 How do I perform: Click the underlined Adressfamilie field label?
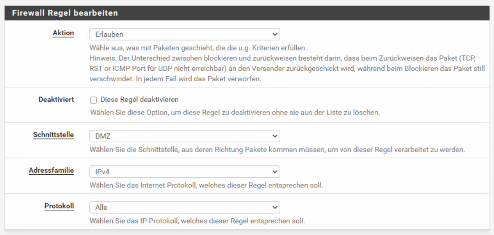coord(51,171)
